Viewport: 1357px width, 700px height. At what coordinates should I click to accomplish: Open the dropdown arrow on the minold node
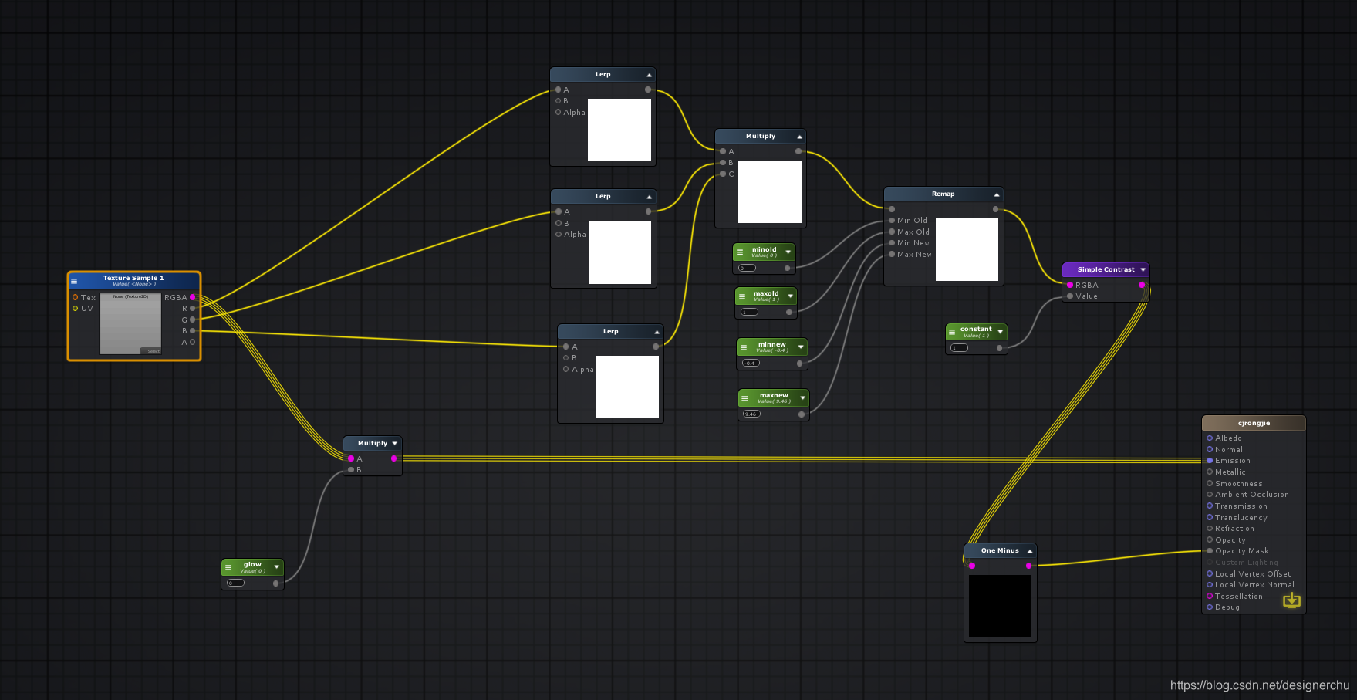(788, 252)
